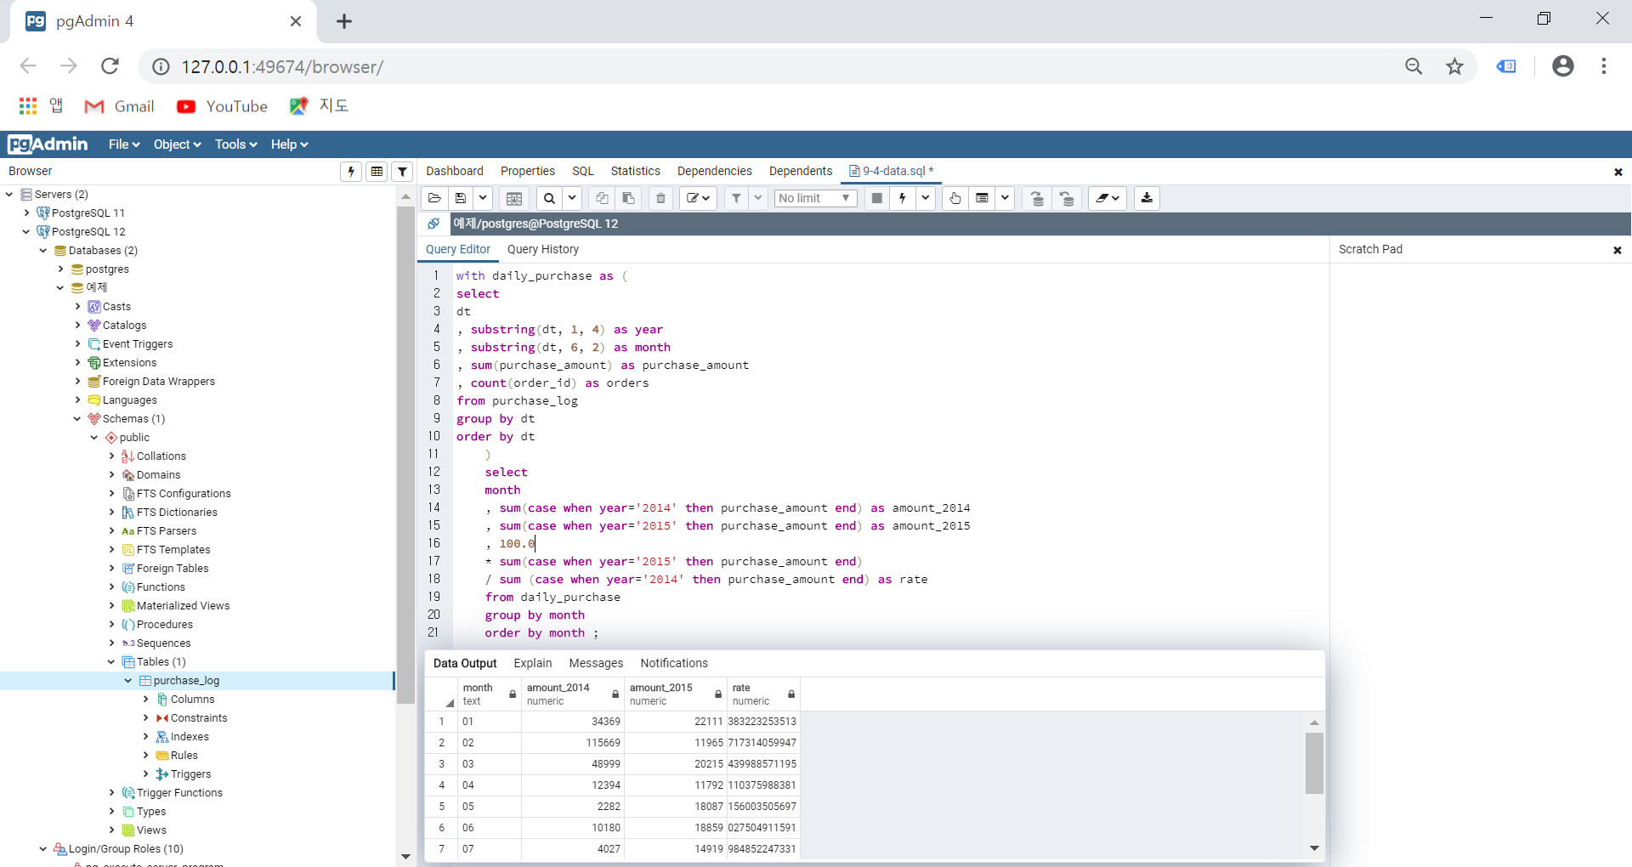Expand the Columns node under purchase_log
Image resolution: width=1632 pixels, height=867 pixels.
pyautogui.click(x=146, y=700)
